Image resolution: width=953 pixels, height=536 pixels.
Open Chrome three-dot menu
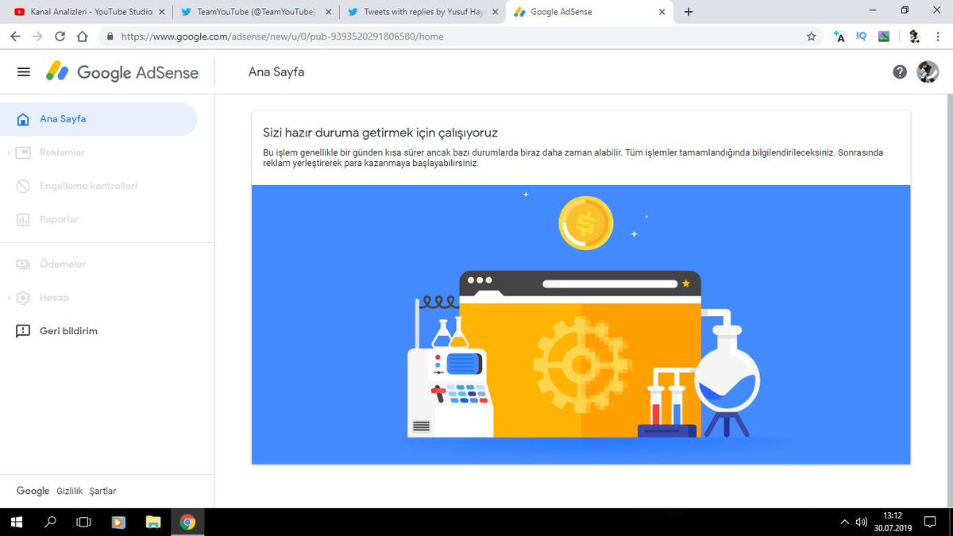point(937,37)
